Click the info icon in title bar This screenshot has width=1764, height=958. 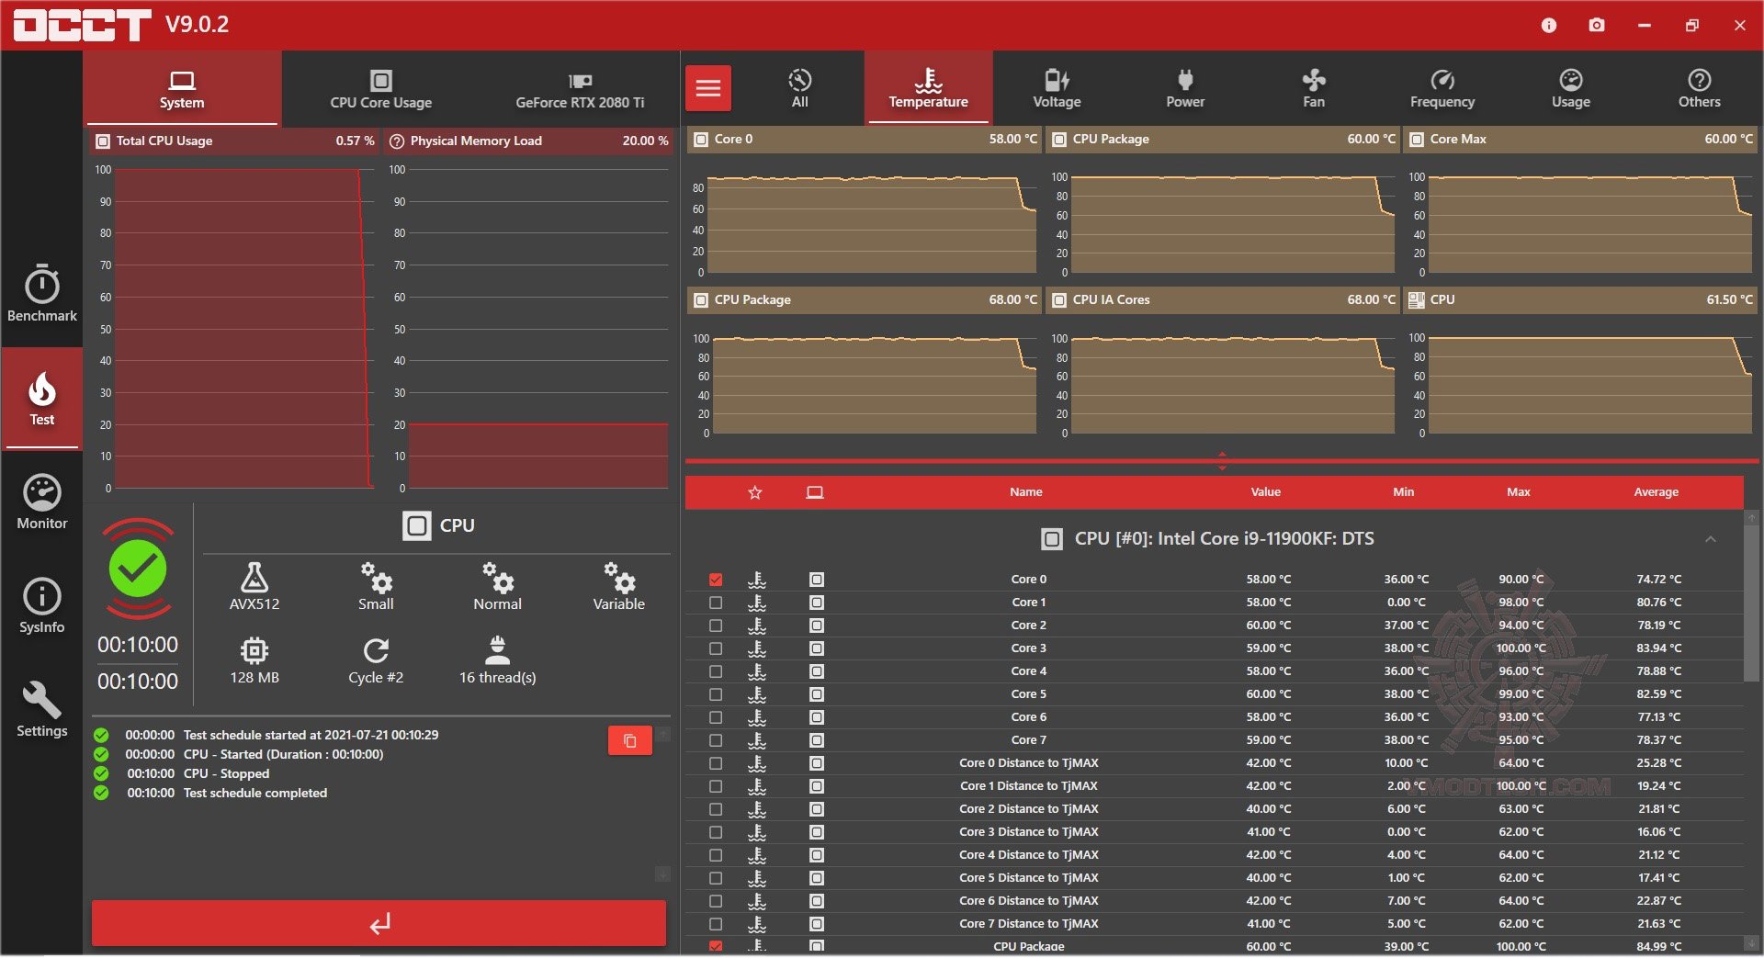[1549, 25]
